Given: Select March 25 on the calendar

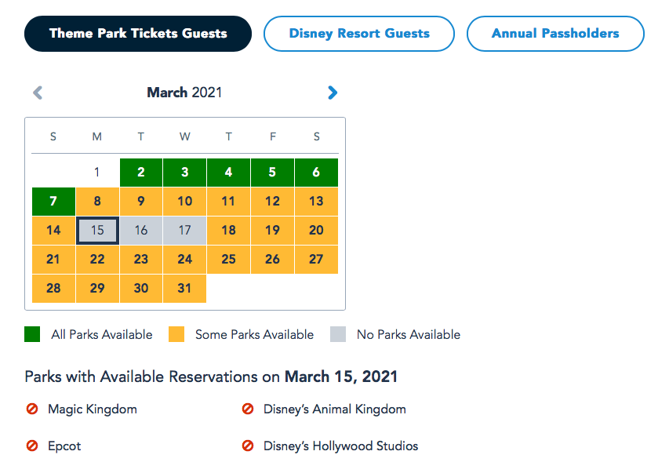Looking at the screenshot, I should click(x=228, y=260).
